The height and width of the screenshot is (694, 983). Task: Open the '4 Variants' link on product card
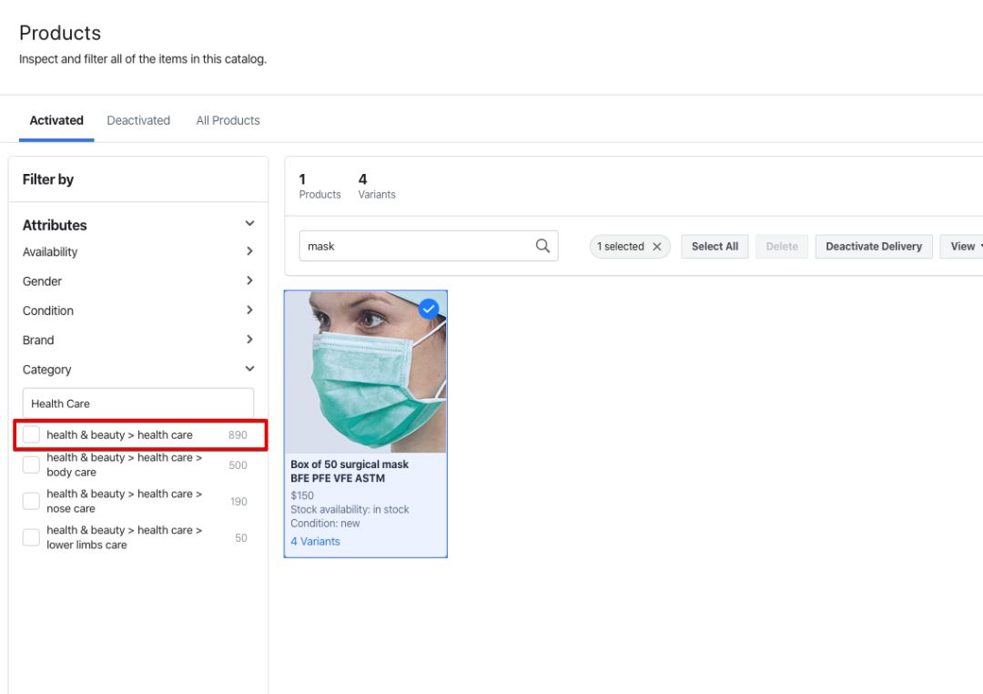click(315, 542)
